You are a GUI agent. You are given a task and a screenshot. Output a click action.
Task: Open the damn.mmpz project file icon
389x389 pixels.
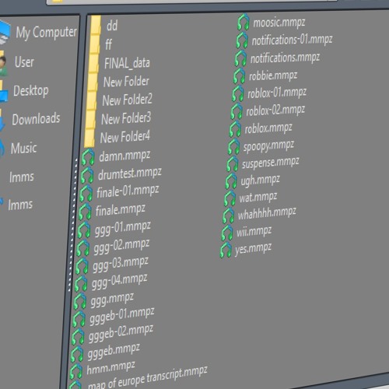tap(88, 157)
